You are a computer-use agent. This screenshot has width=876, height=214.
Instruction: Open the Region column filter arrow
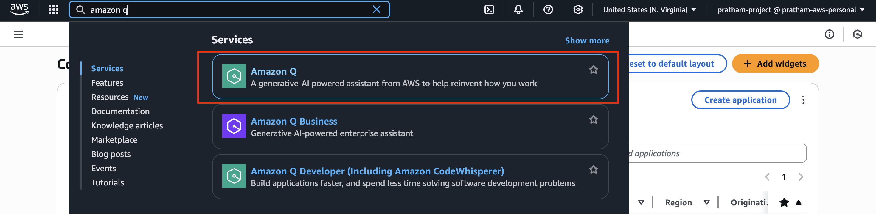[707, 202]
